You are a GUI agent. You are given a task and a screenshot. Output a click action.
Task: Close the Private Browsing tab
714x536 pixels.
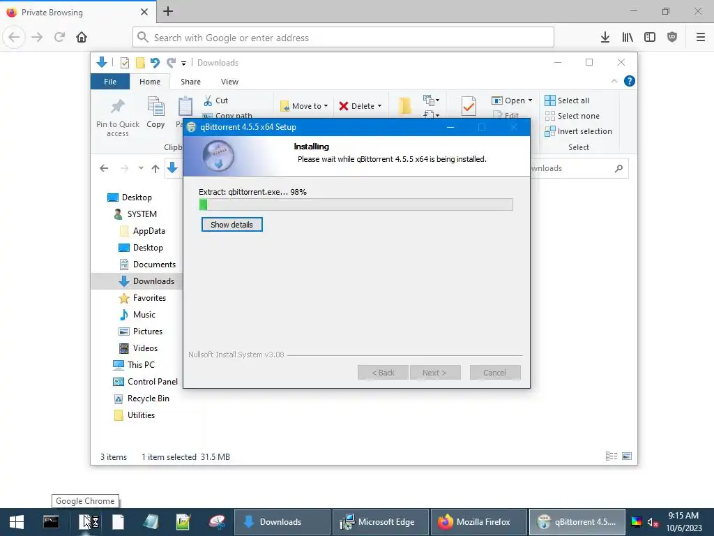(144, 12)
